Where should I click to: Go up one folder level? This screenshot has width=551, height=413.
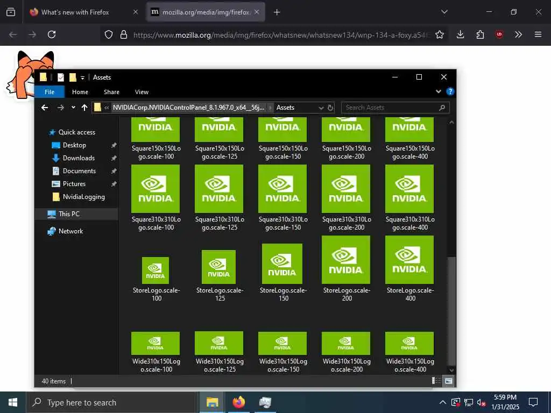[x=84, y=108]
